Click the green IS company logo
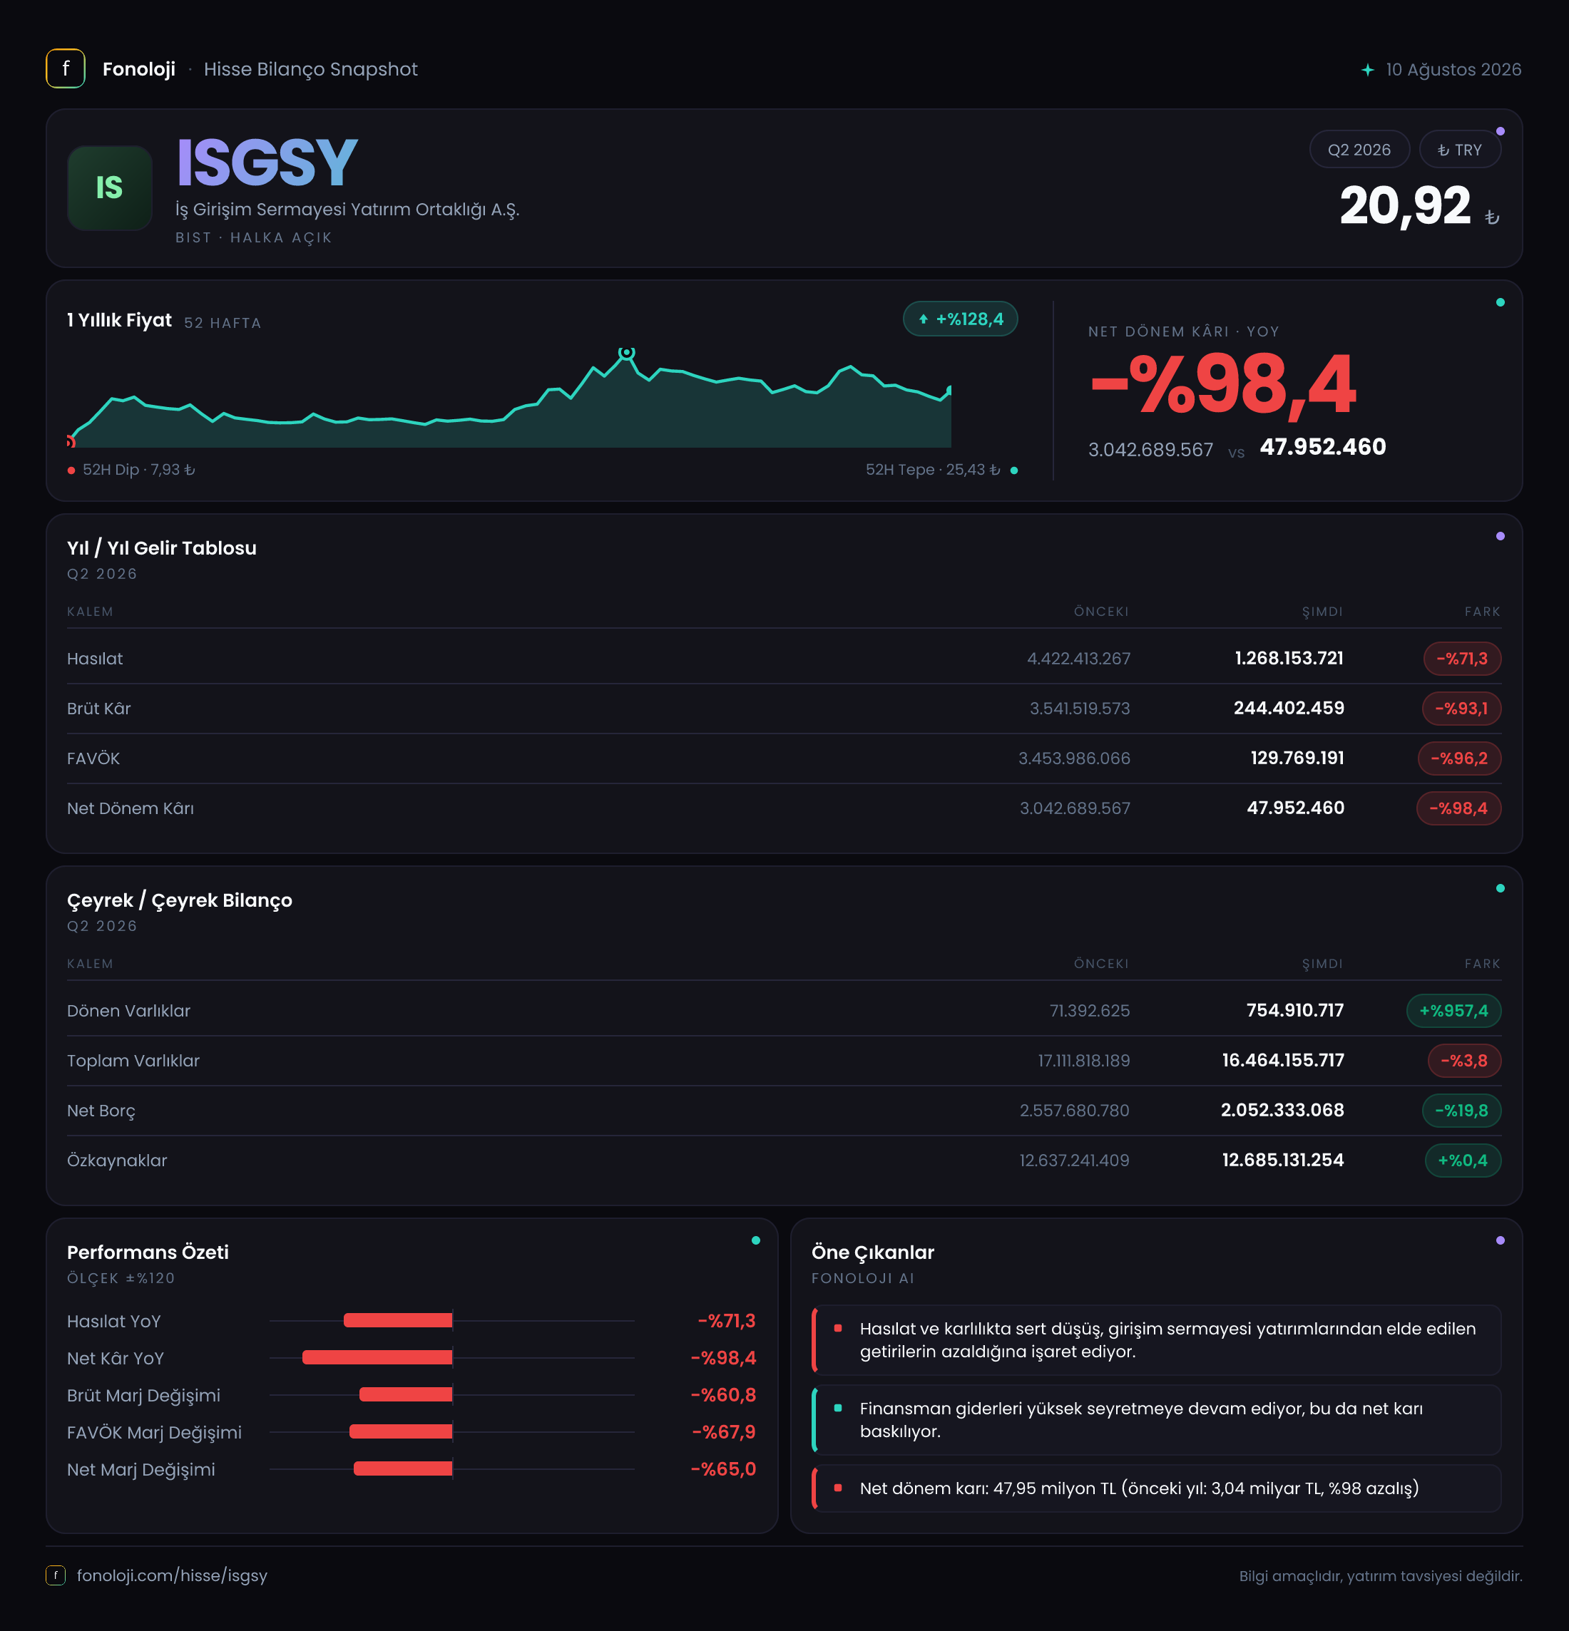1569x1631 pixels. click(109, 188)
